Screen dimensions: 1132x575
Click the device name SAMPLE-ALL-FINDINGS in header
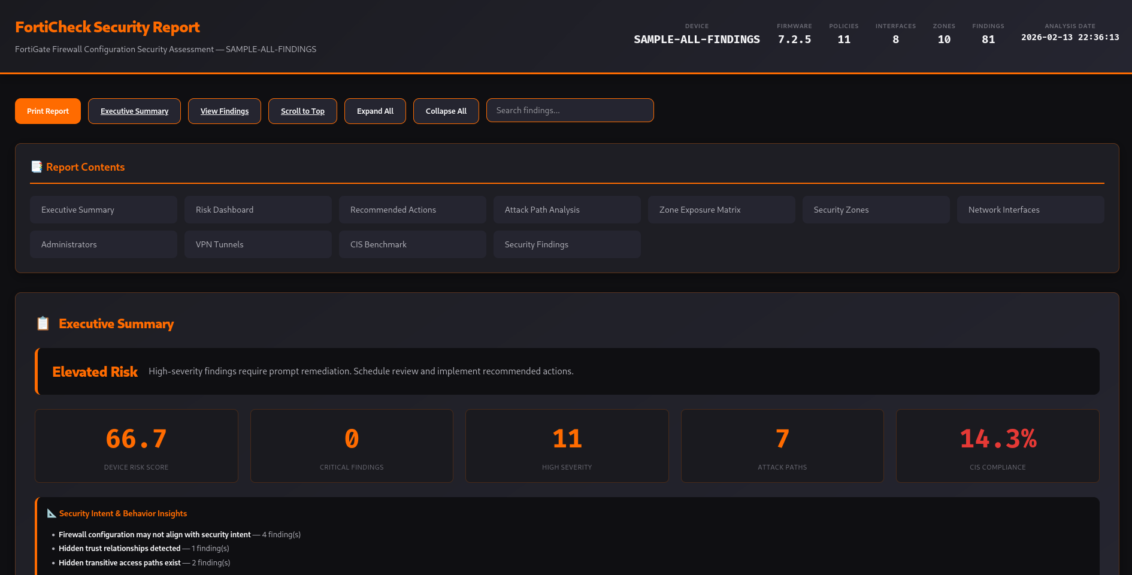coord(697,40)
